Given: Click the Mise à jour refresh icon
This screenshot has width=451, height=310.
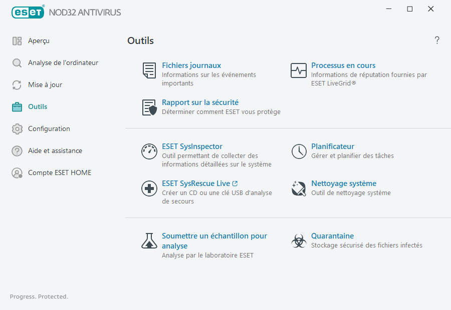Looking at the screenshot, I should pyautogui.click(x=17, y=84).
